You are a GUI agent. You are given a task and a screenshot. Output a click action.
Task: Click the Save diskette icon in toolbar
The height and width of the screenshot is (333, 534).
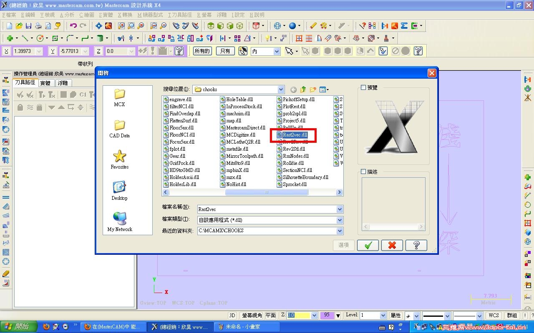[x=28, y=26]
